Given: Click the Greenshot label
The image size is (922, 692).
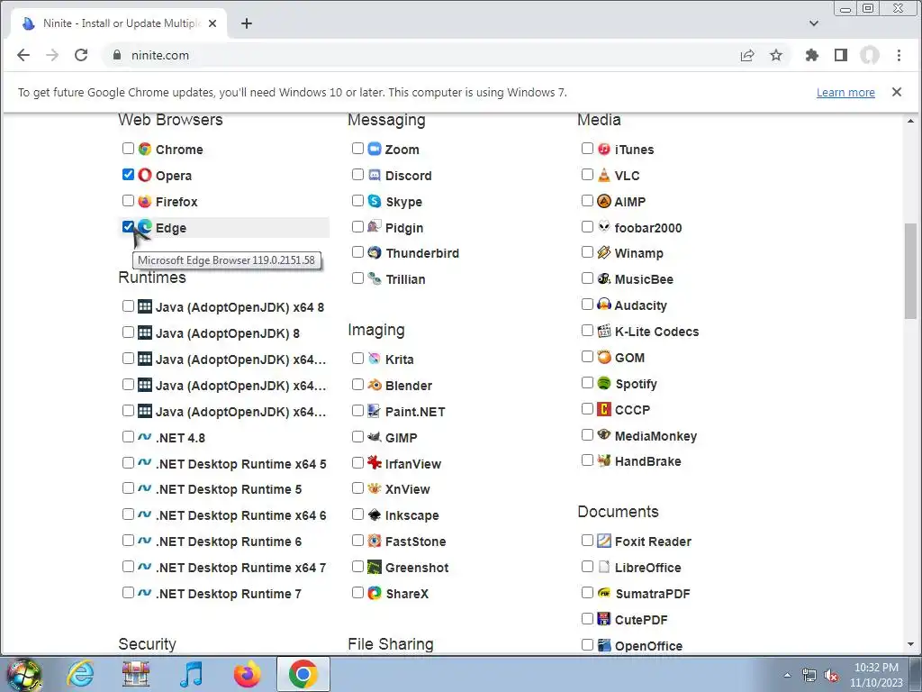Looking at the screenshot, I should (x=417, y=568).
